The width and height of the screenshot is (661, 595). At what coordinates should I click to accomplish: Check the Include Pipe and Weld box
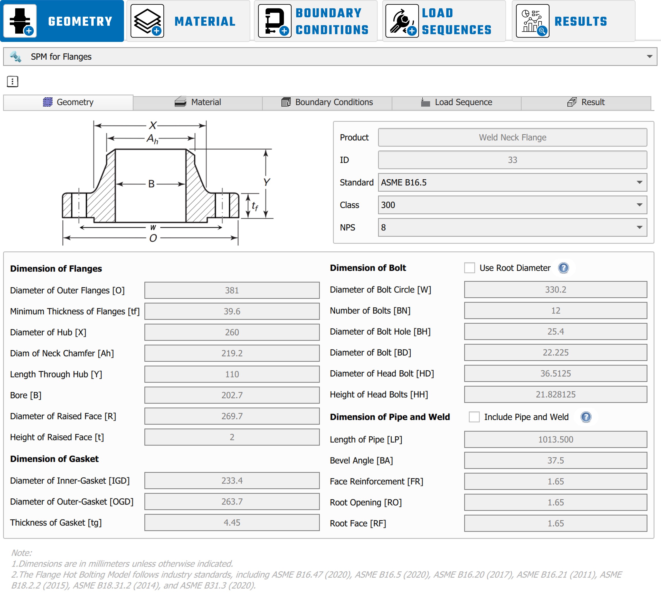[474, 417]
